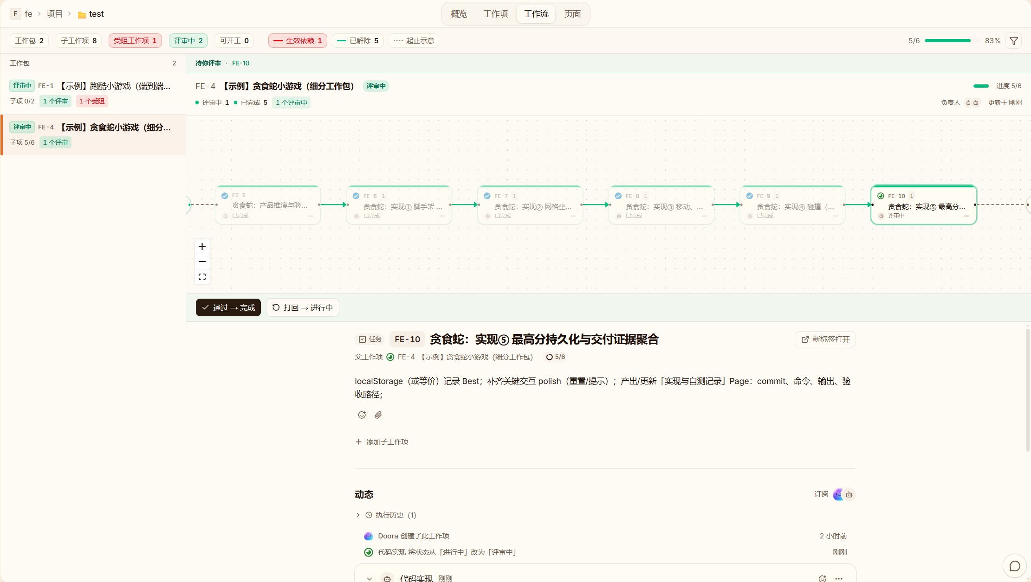Approve with 通过 → 完成 button
The width and height of the screenshot is (1031, 582).
point(228,307)
